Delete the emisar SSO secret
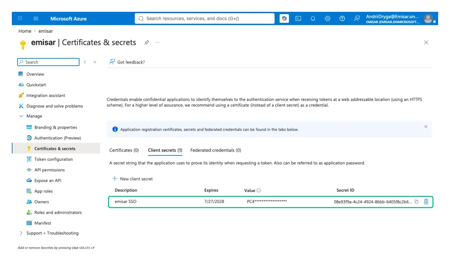 pos(426,202)
